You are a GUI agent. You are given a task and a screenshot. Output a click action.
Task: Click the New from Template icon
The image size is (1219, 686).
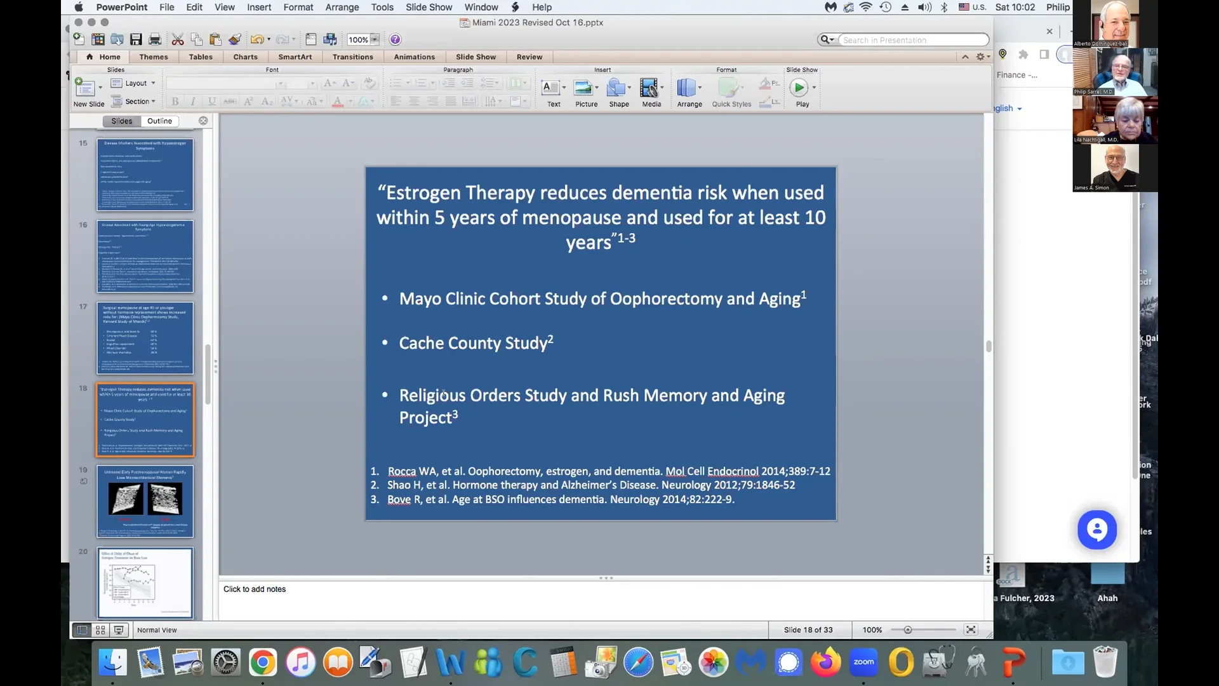[x=98, y=39]
